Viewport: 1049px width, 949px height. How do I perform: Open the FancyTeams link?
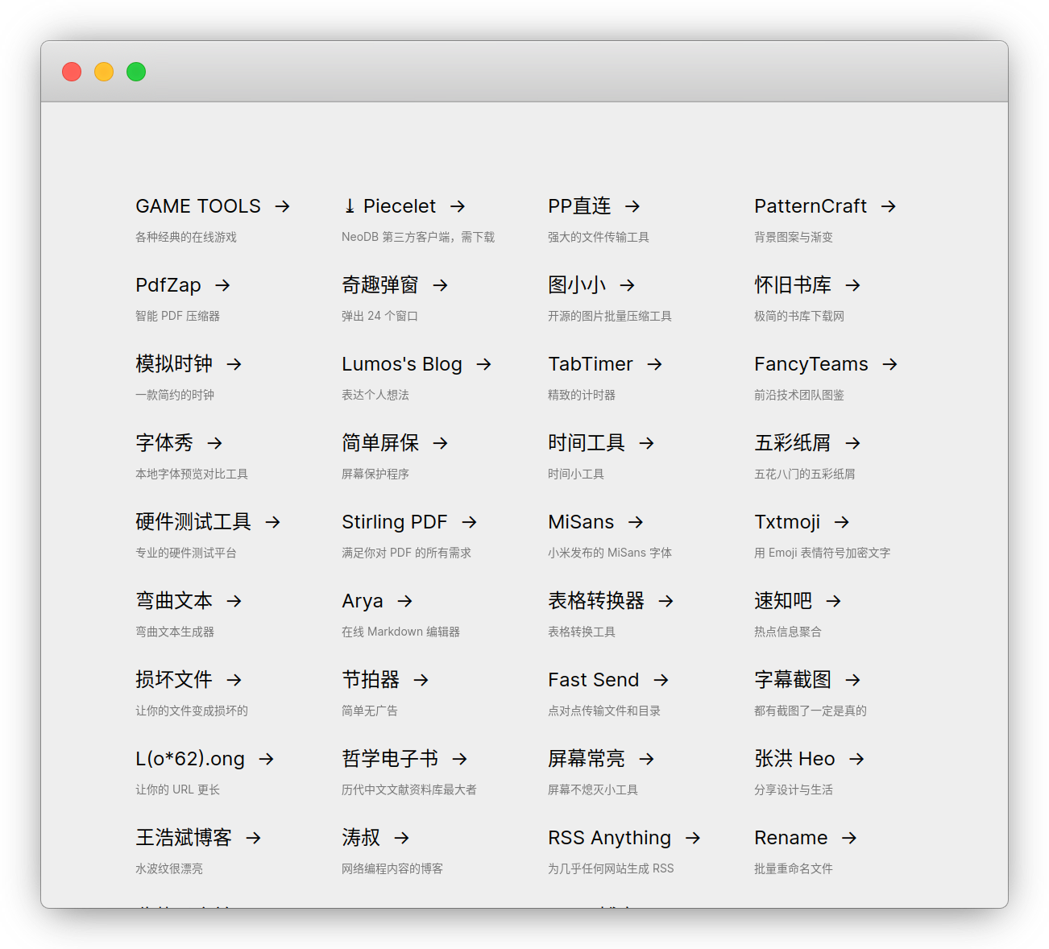[x=811, y=364]
